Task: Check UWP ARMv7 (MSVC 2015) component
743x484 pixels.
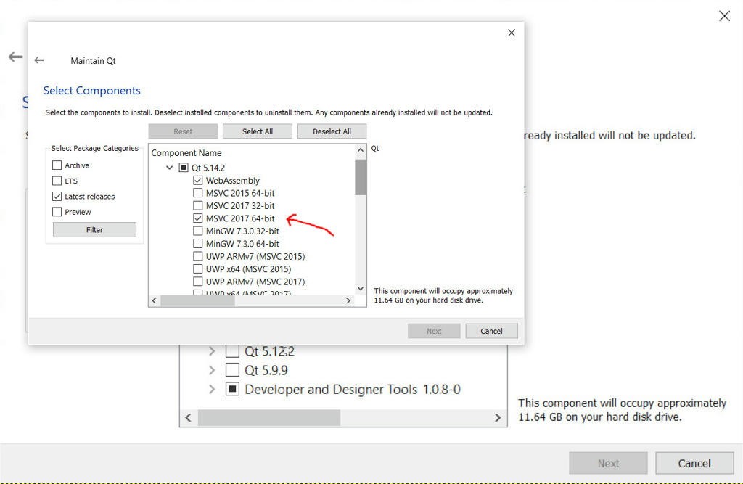Action: coord(197,256)
